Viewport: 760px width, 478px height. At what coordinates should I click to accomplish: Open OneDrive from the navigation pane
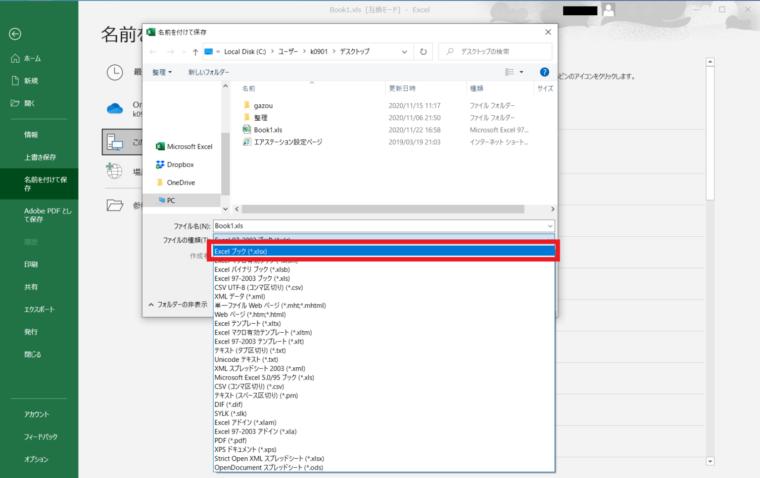(x=180, y=182)
